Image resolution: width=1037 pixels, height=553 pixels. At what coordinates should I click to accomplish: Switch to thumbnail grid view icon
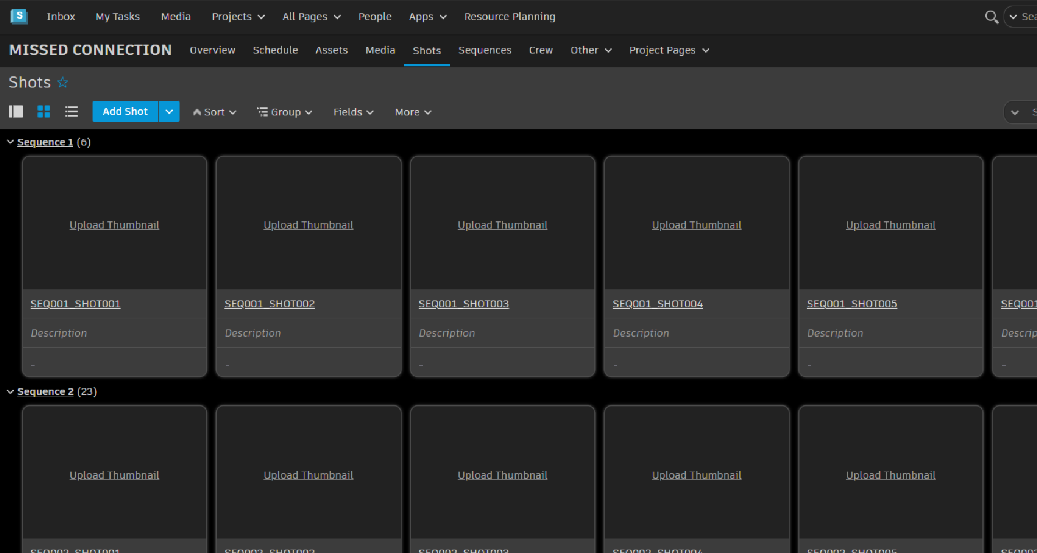tap(43, 111)
